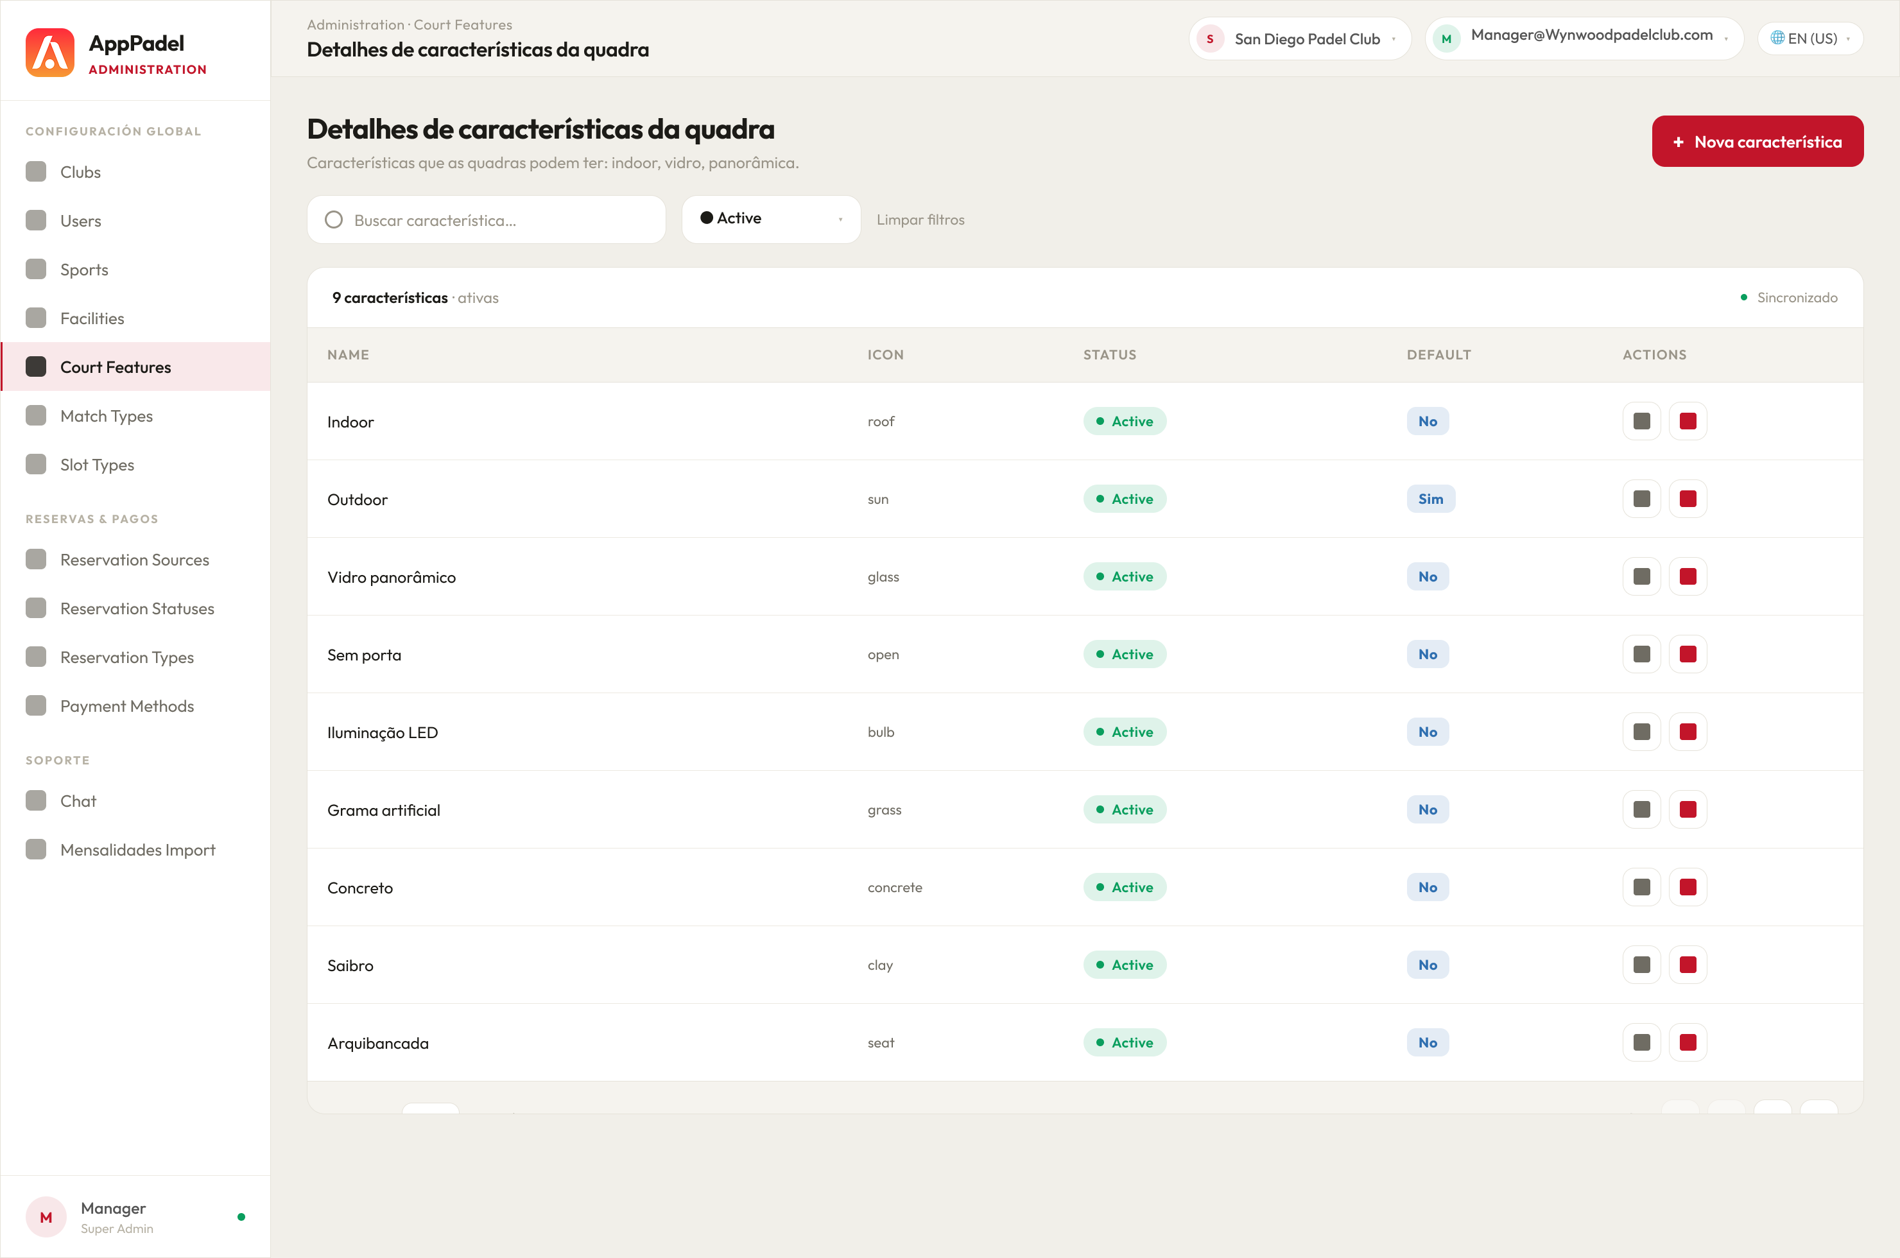Edit the Outdoor feature row

pyautogui.click(x=1642, y=499)
